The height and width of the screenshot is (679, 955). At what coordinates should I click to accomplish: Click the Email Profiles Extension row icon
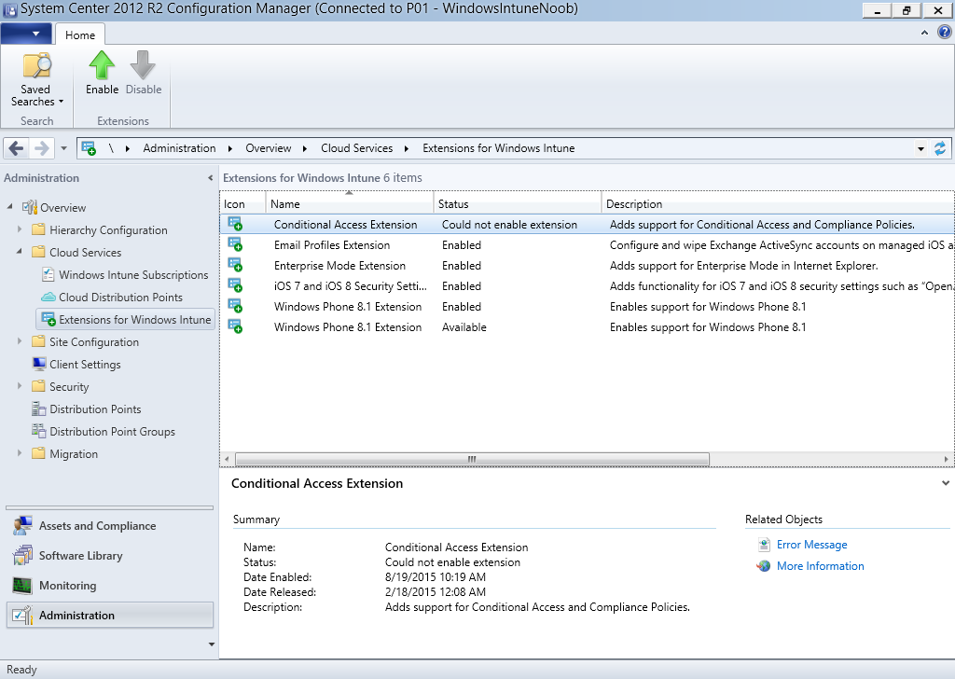point(235,244)
